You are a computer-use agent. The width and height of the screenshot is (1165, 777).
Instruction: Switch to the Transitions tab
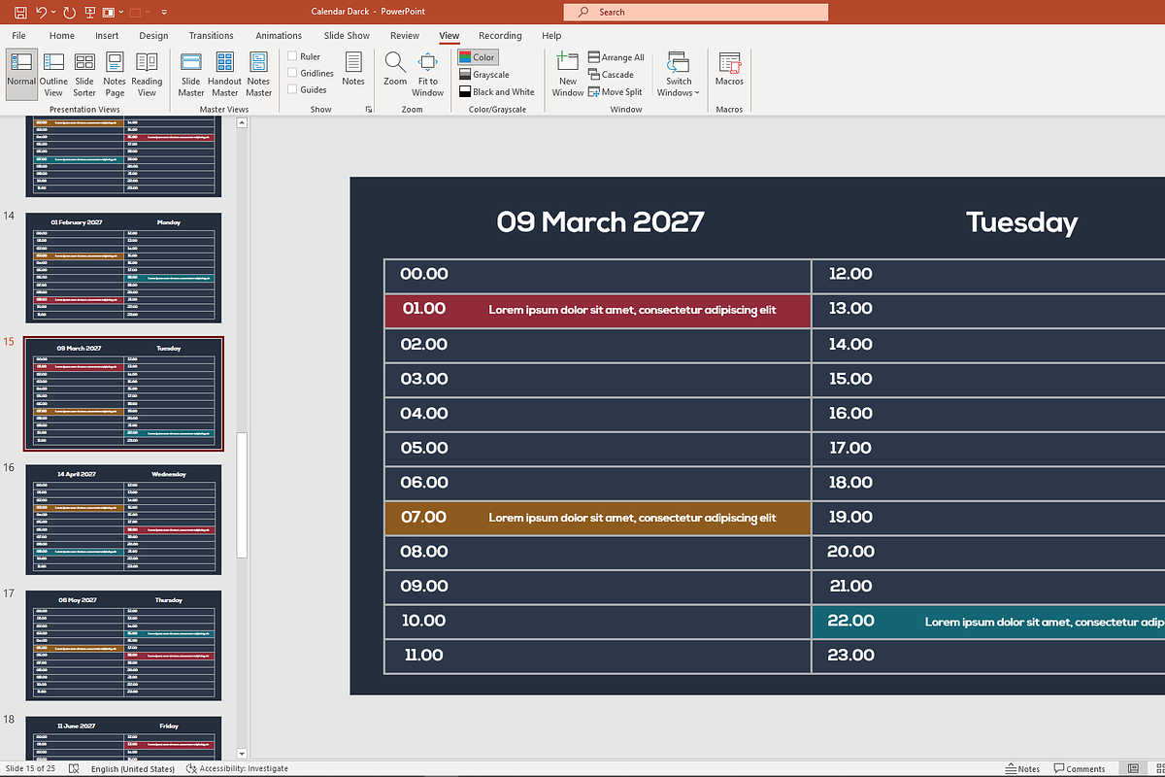coord(211,36)
